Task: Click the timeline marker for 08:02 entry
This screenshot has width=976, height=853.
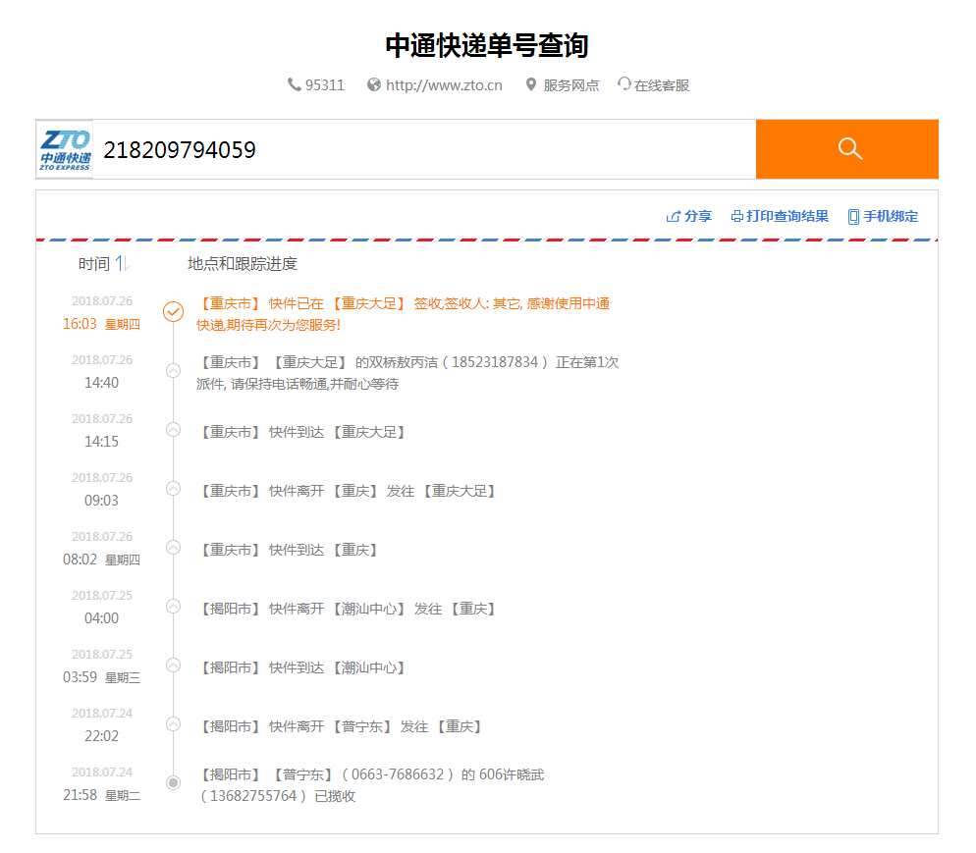Action: click(x=174, y=548)
